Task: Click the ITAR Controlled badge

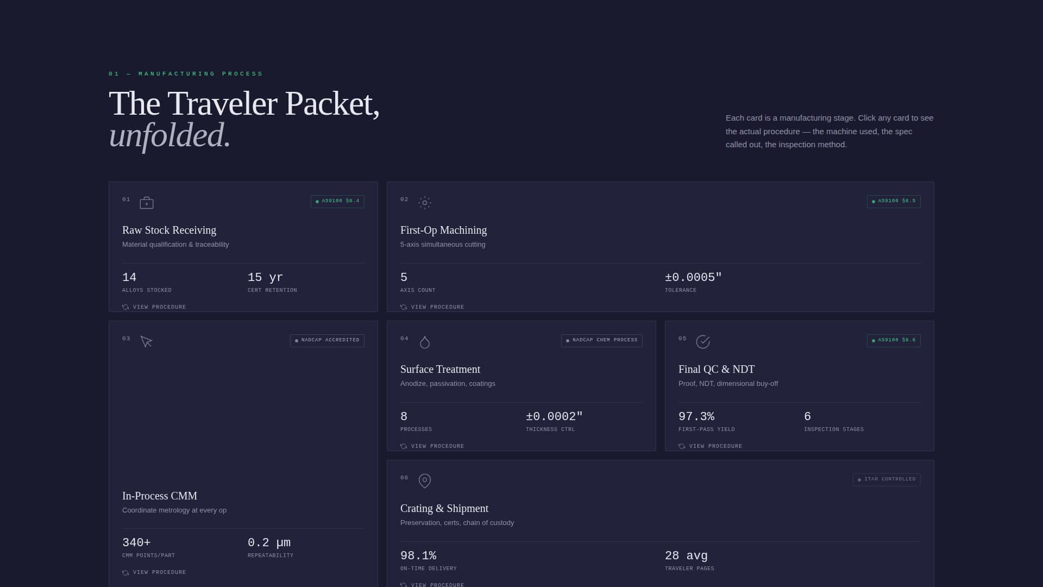Action: pyautogui.click(x=887, y=479)
